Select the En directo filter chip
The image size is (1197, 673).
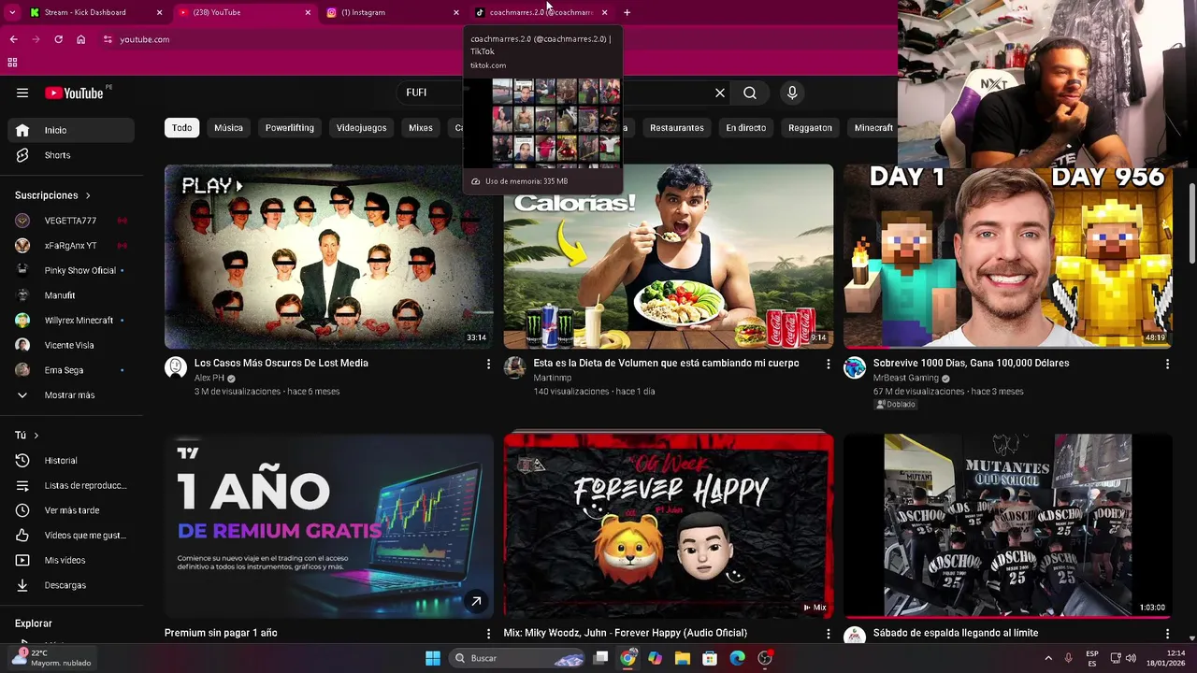[x=746, y=128]
